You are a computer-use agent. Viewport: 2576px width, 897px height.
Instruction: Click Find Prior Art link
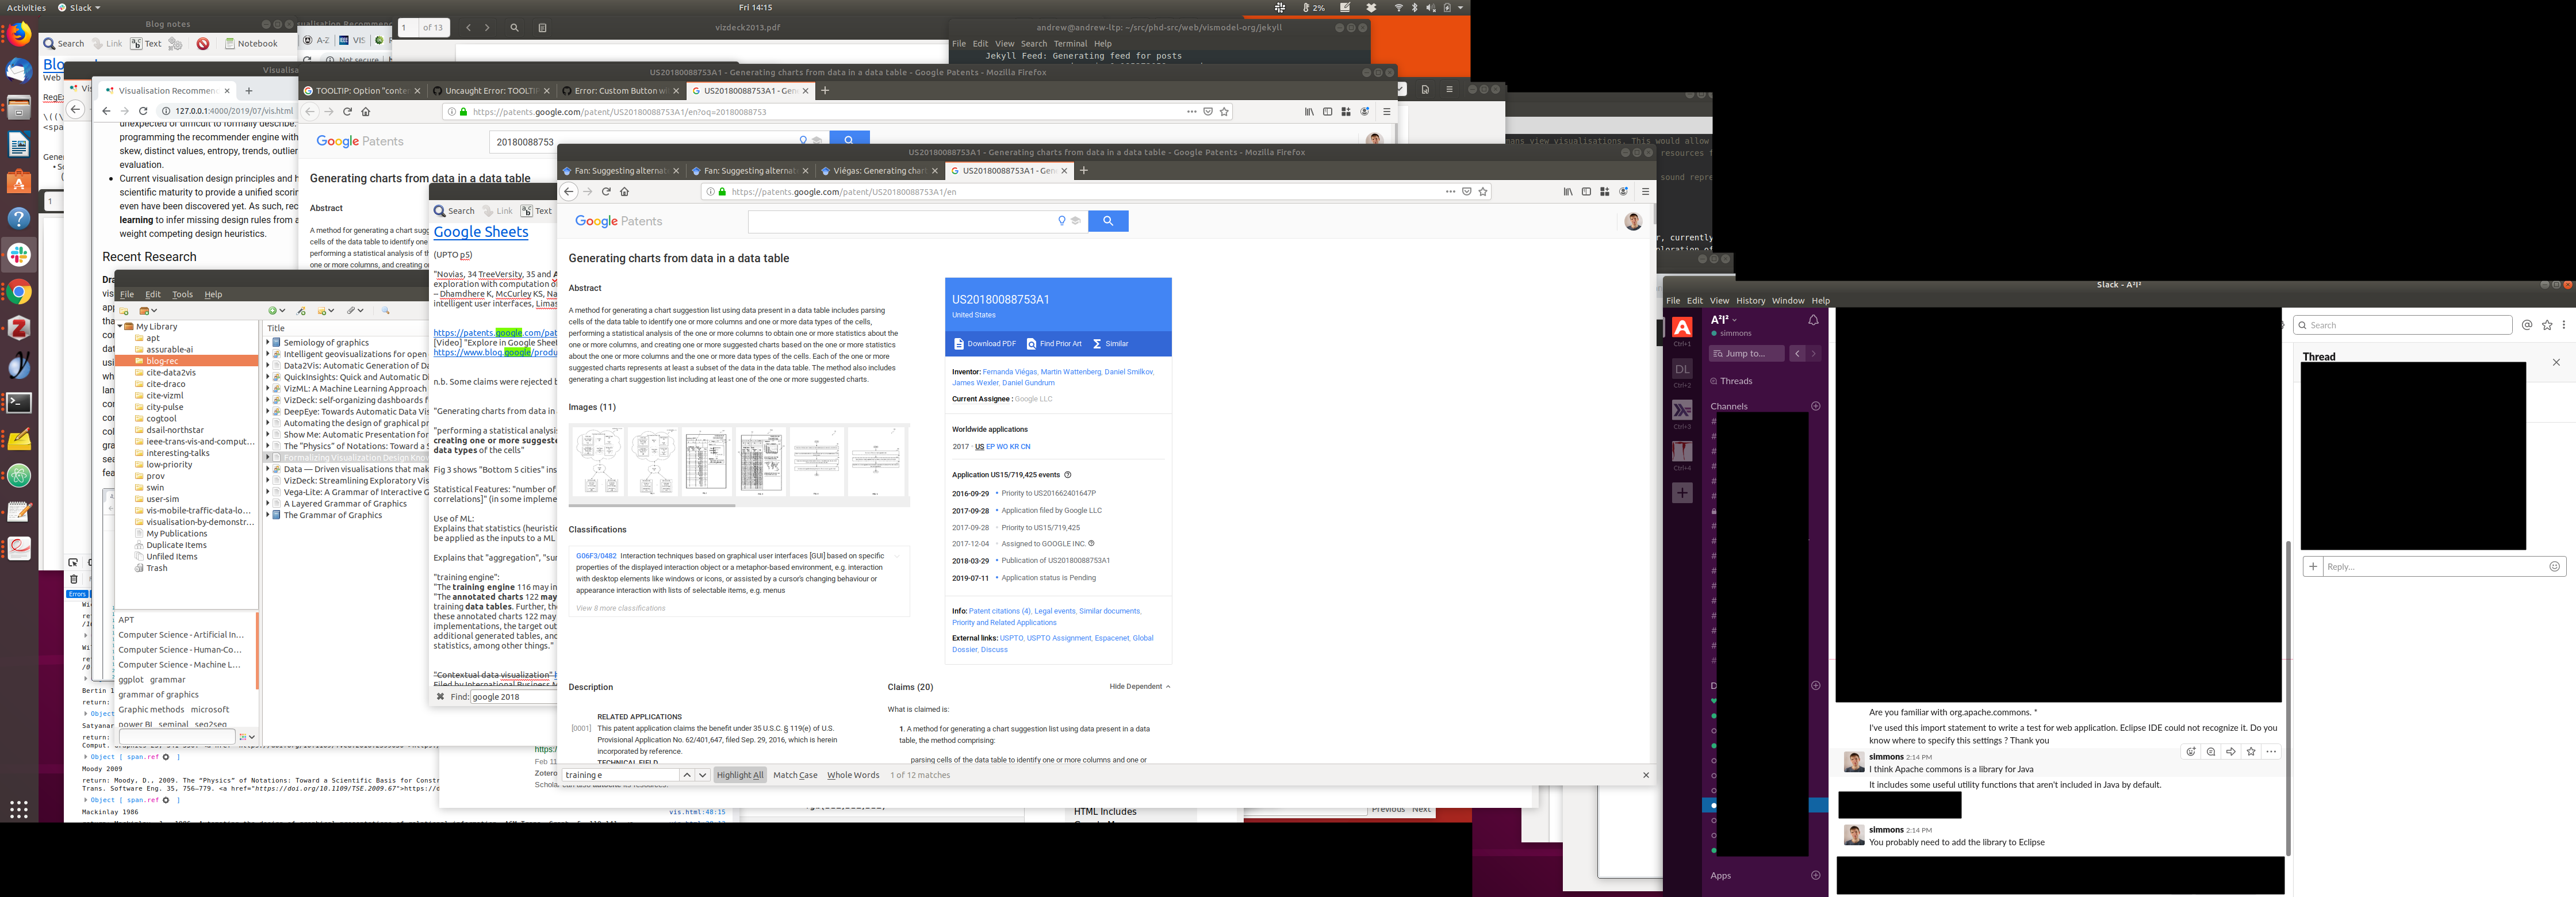1054,344
